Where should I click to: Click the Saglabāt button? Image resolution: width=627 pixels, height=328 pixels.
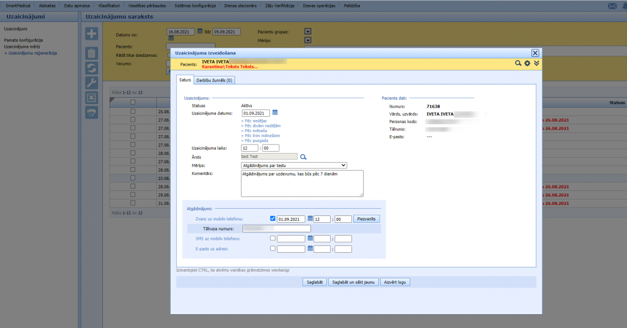pos(314,282)
